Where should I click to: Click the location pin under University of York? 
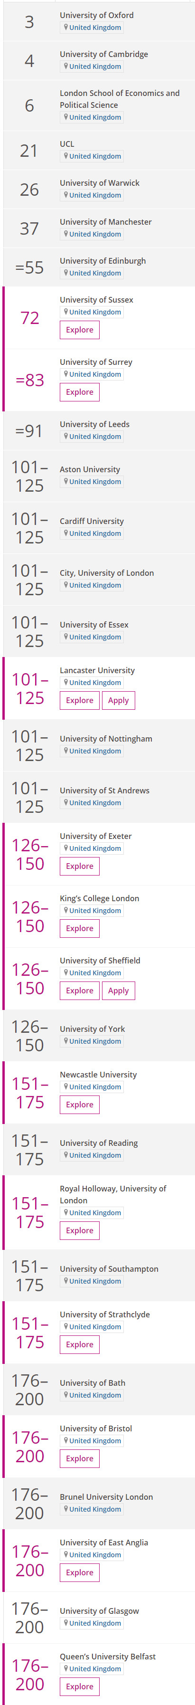[65, 1041]
